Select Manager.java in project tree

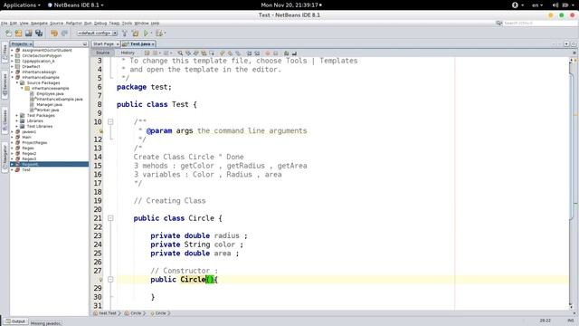click(49, 105)
